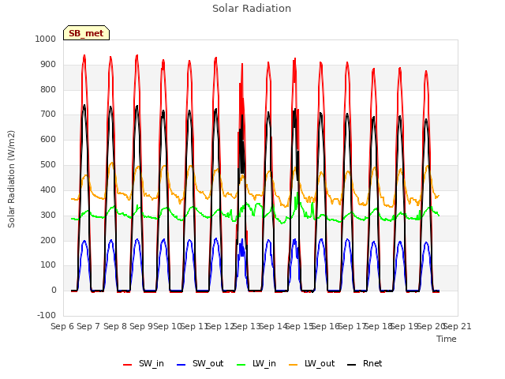Click the black Rnet legend swatch
Screen dimensions: 505x379
[x=352, y=365]
